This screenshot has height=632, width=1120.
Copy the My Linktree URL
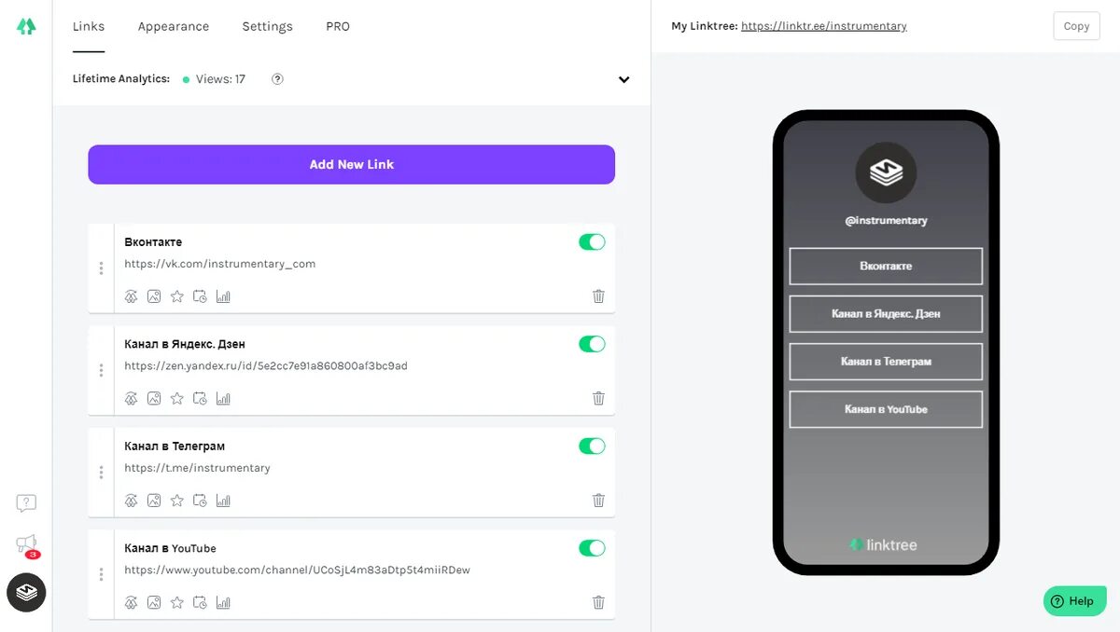1076,26
